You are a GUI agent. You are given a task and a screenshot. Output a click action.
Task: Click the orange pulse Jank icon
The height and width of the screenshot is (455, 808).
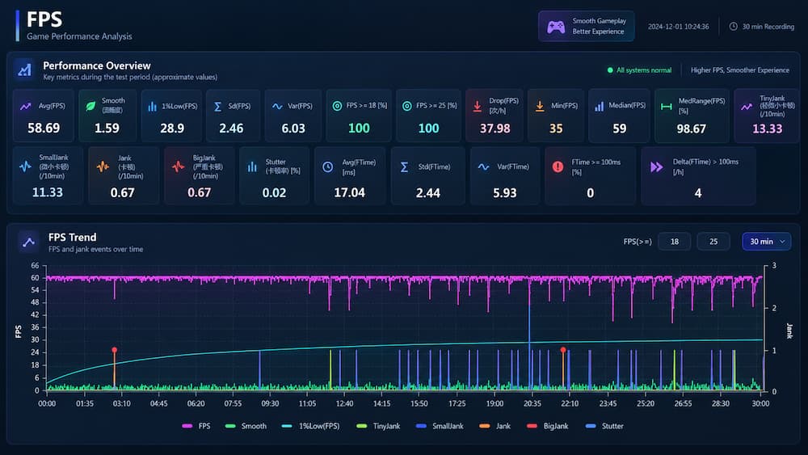tap(103, 166)
